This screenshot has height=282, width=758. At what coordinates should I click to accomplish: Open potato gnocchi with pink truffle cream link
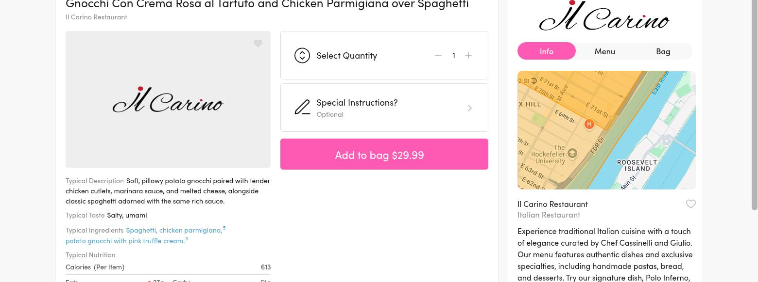(x=125, y=241)
